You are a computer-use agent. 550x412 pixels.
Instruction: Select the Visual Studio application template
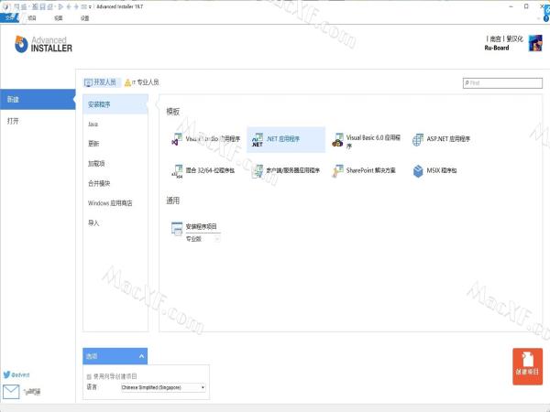tap(206, 139)
